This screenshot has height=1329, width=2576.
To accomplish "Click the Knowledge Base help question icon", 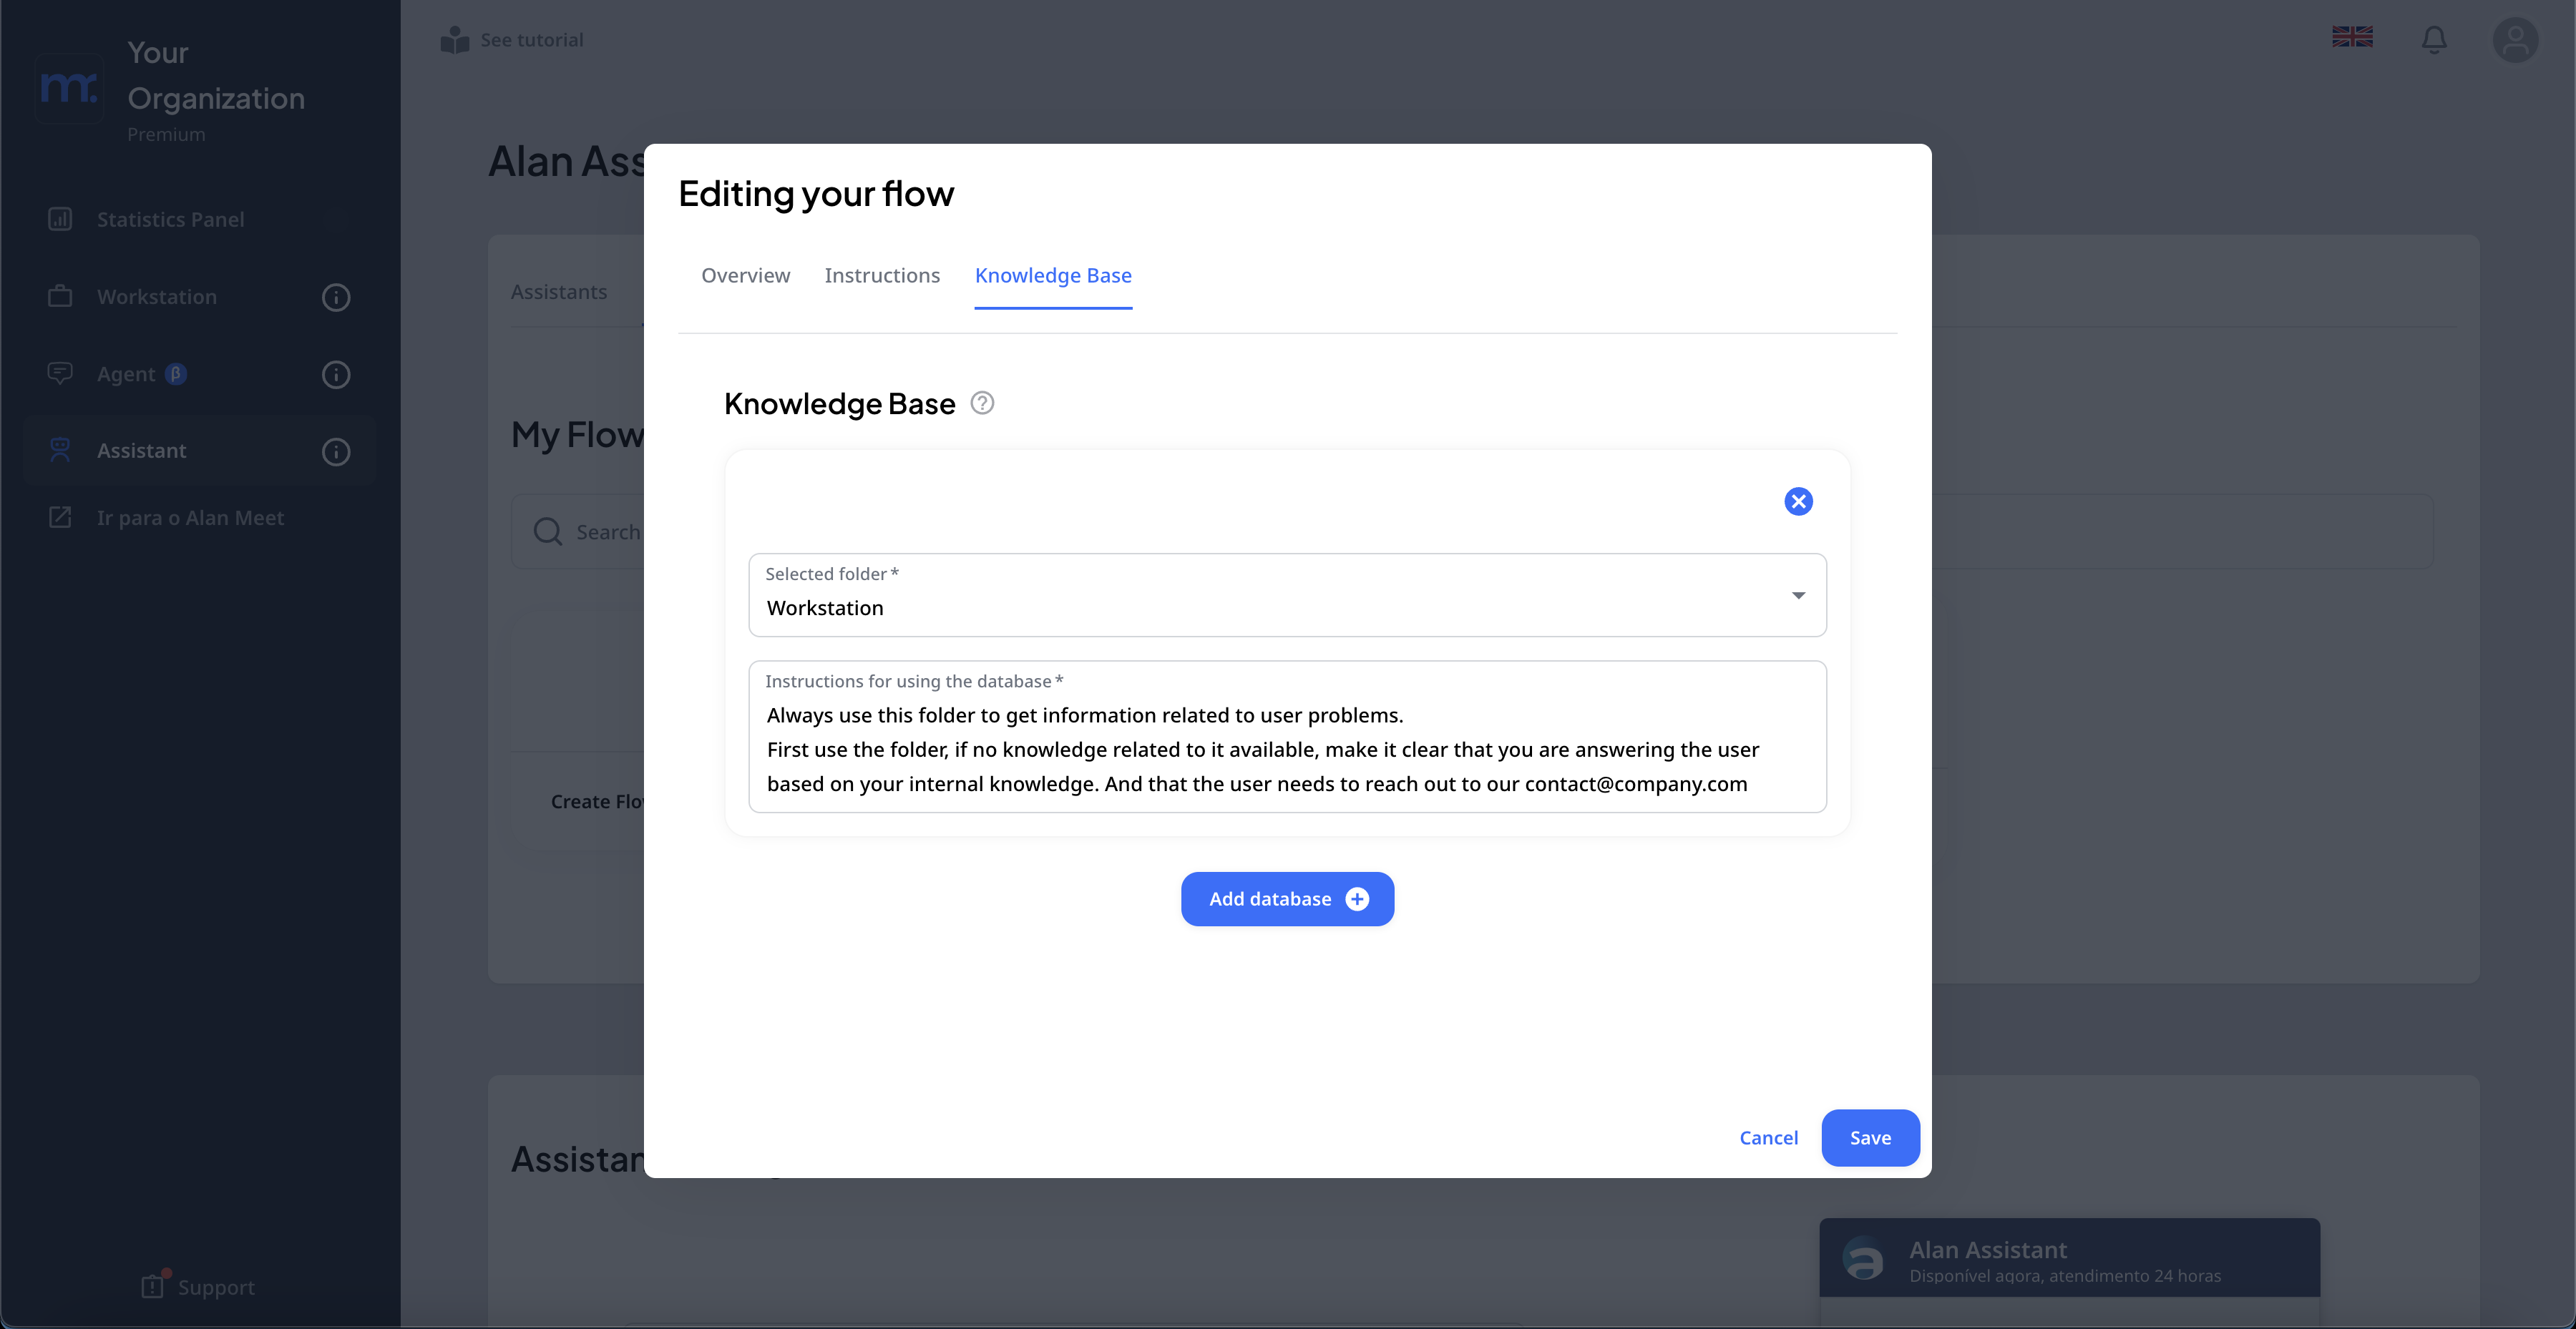I will point(982,403).
